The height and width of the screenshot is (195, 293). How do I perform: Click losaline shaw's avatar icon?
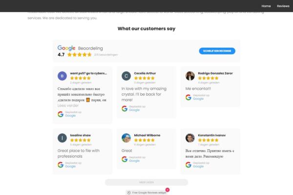tap(62, 137)
